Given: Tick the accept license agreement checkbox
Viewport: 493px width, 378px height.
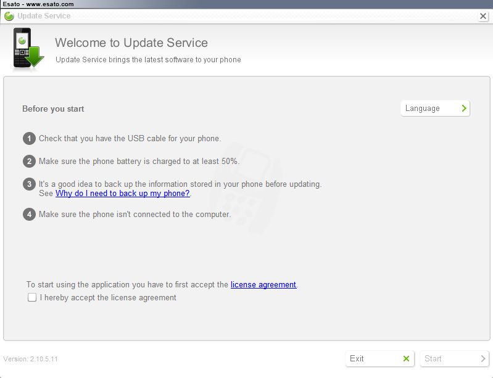Looking at the screenshot, I should (x=32, y=297).
